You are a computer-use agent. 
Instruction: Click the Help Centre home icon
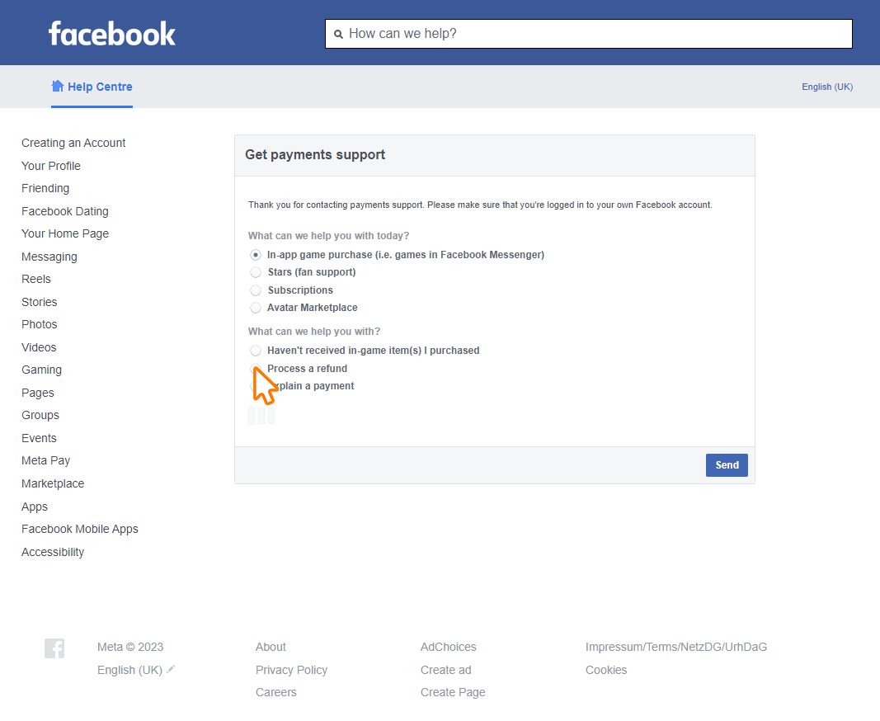tap(58, 86)
